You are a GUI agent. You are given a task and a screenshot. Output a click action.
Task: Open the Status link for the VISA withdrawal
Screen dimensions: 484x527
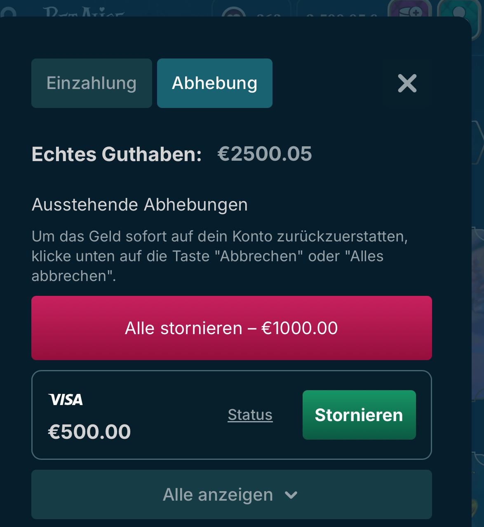point(250,415)
